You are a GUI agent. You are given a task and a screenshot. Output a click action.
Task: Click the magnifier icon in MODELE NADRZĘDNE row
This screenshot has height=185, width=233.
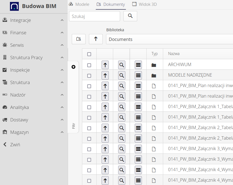click(x=122, y=75)
